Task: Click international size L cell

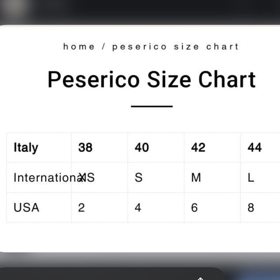Action: pyautogui.click(x=260, y=178)
